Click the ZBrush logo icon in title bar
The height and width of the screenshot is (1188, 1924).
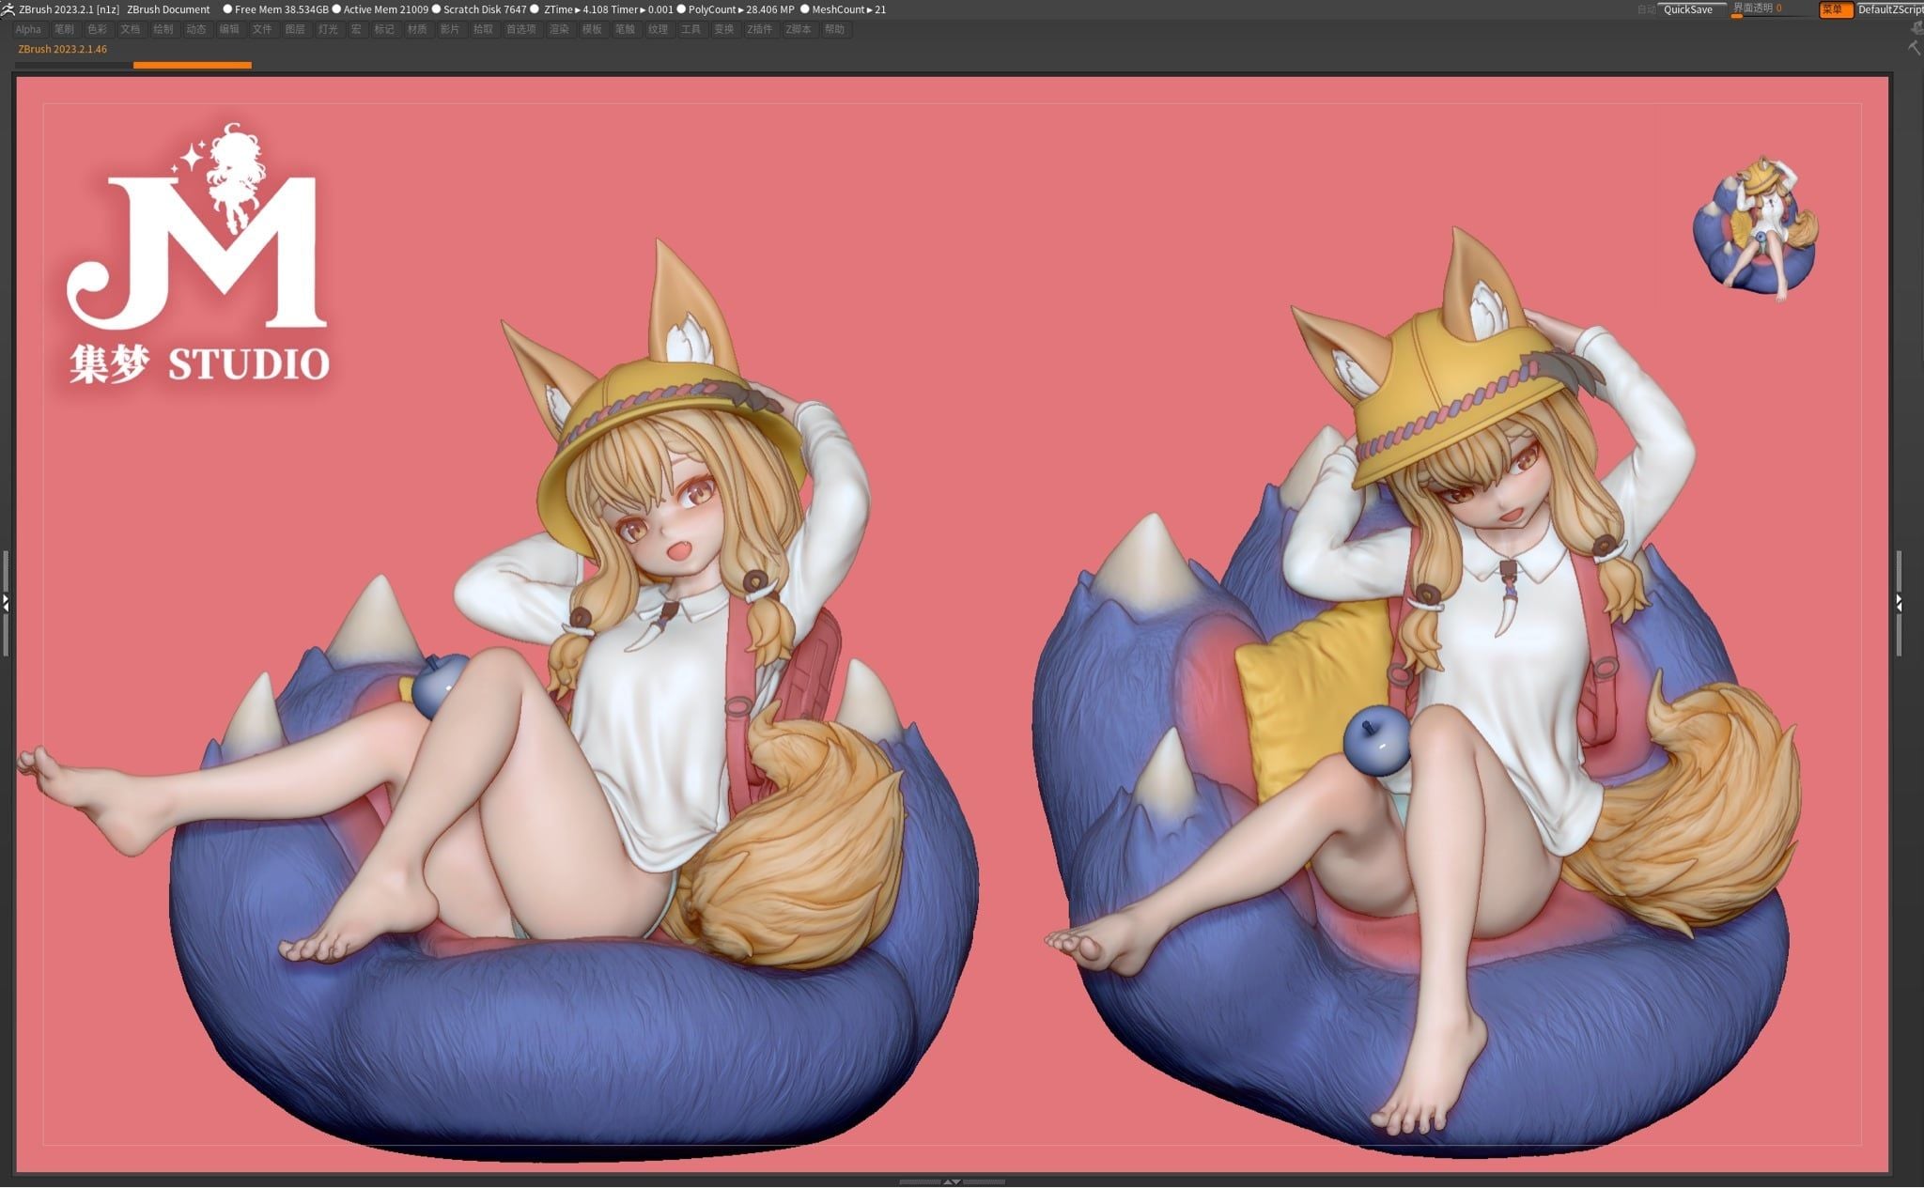coord(8,9)
